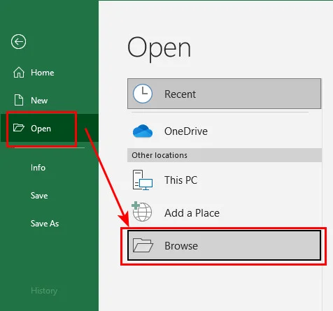Click the Add a Place label
This screenshot has width=333, height=311.
click(192, 213)
